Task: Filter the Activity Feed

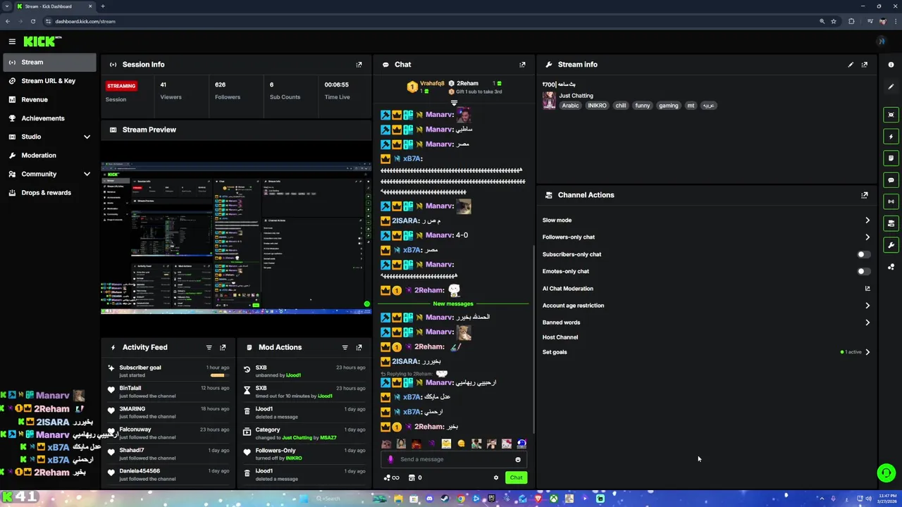Action: [x=209, y=347]
